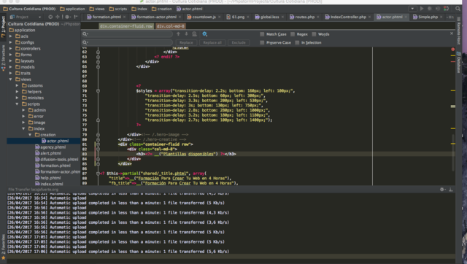Expand the configs folder
The image size is (467, 264).
[x=11, y=42]
